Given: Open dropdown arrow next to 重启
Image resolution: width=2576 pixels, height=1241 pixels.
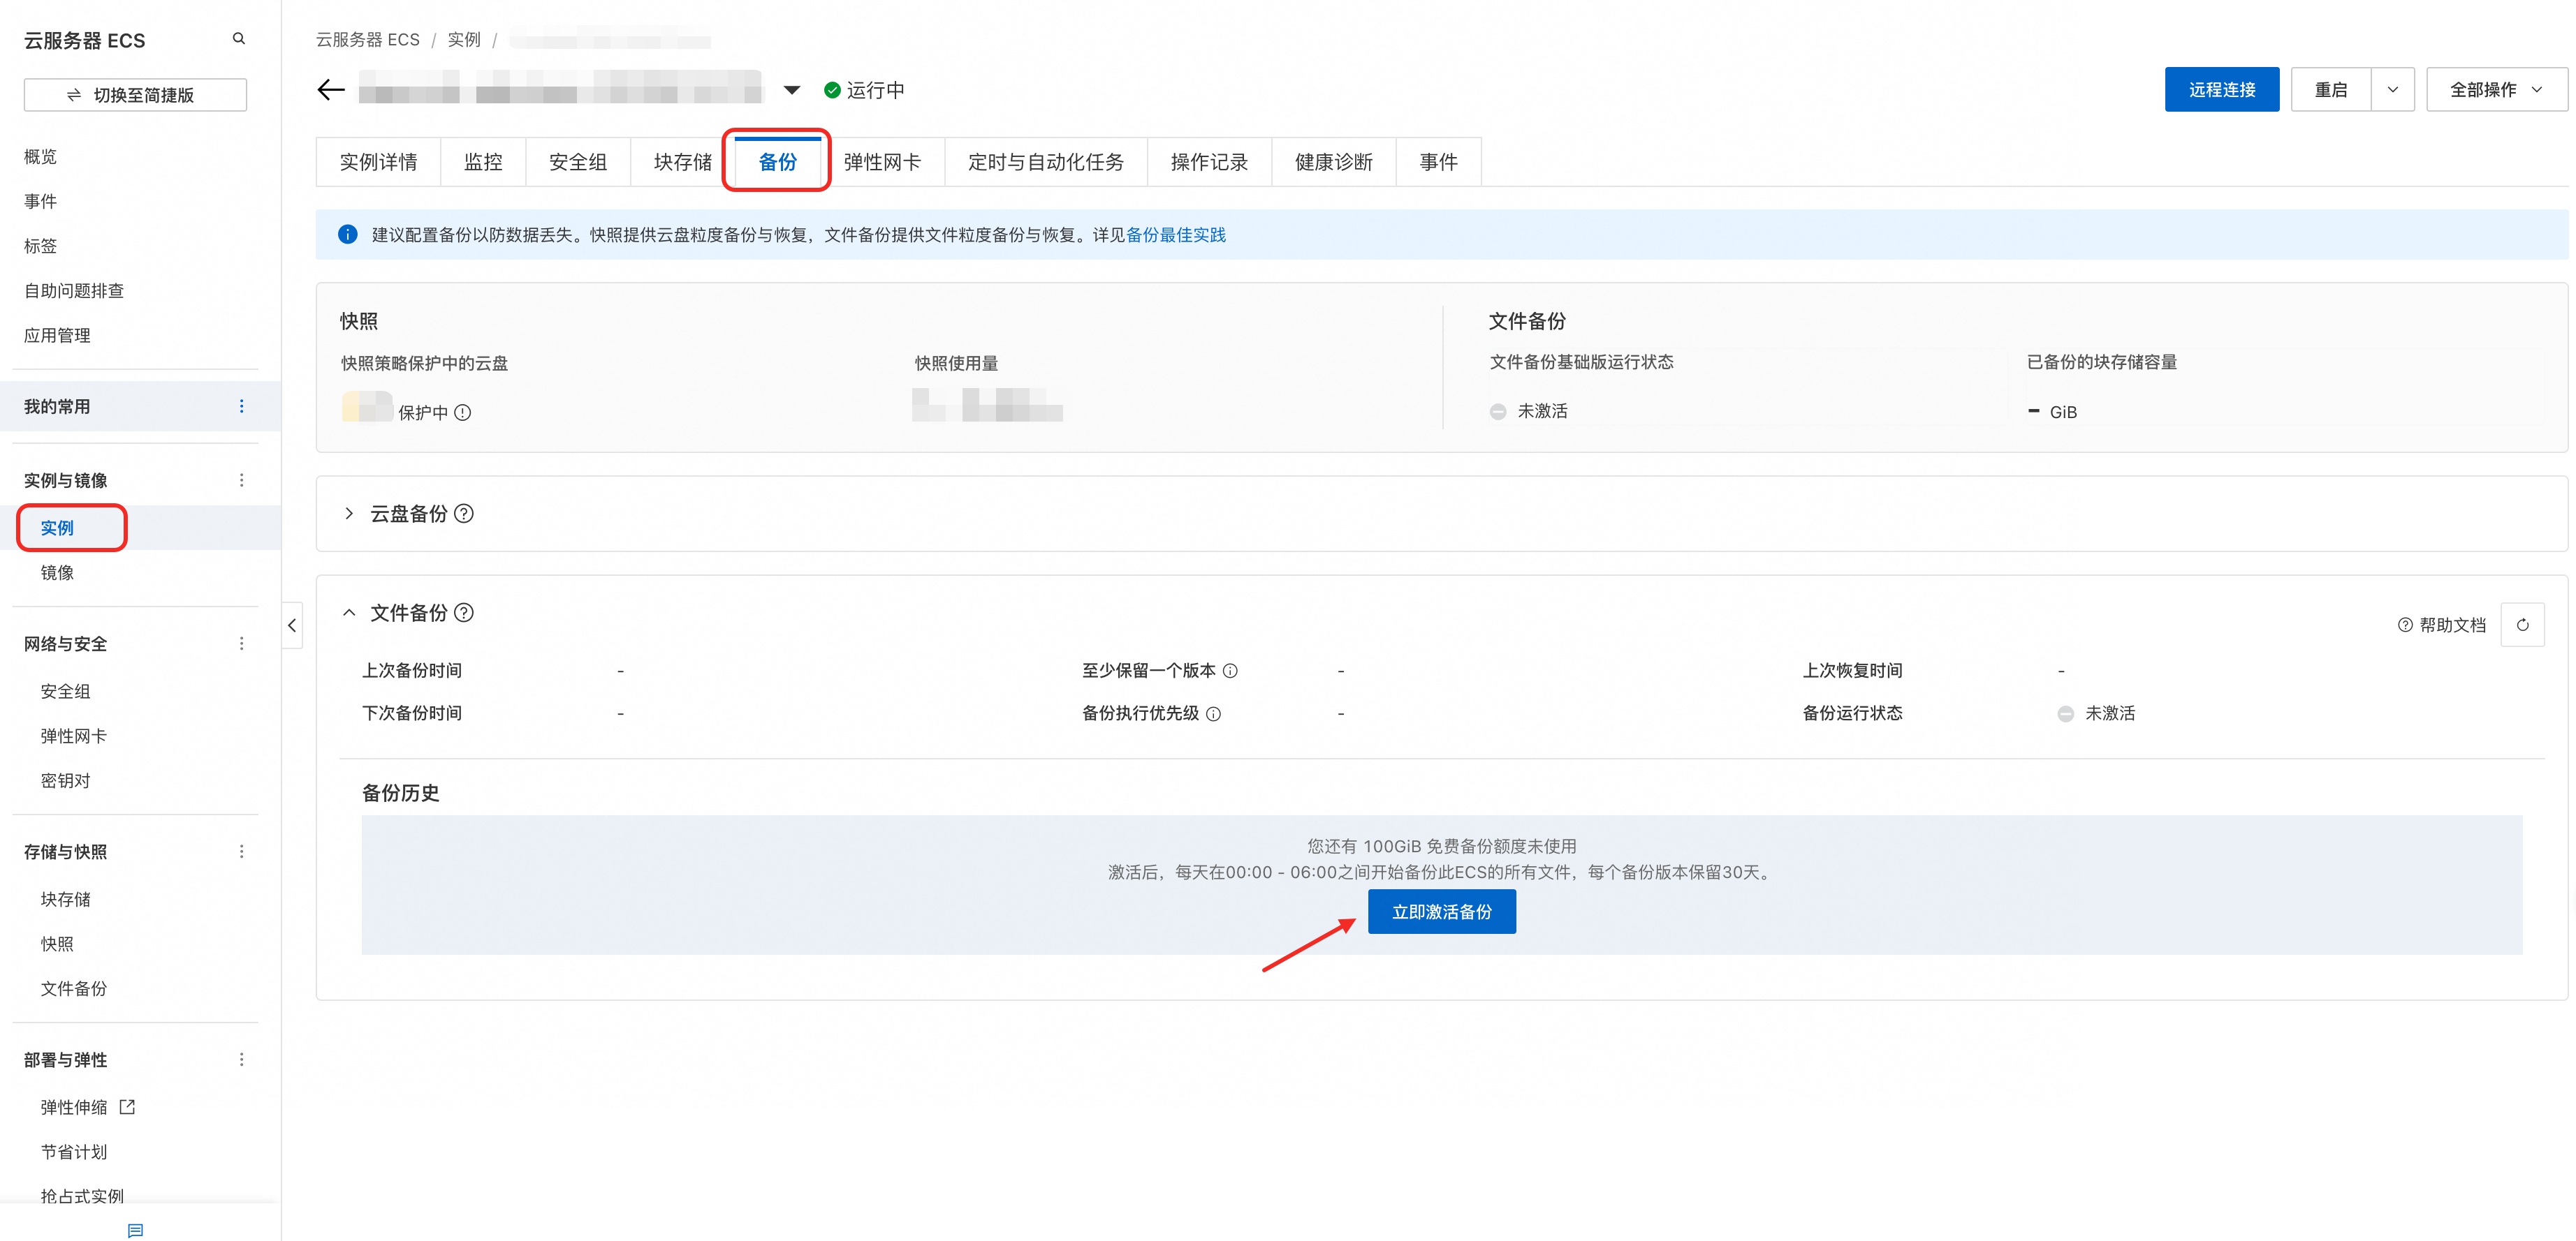Looking at the screenshot, I should pos(2392,90).
